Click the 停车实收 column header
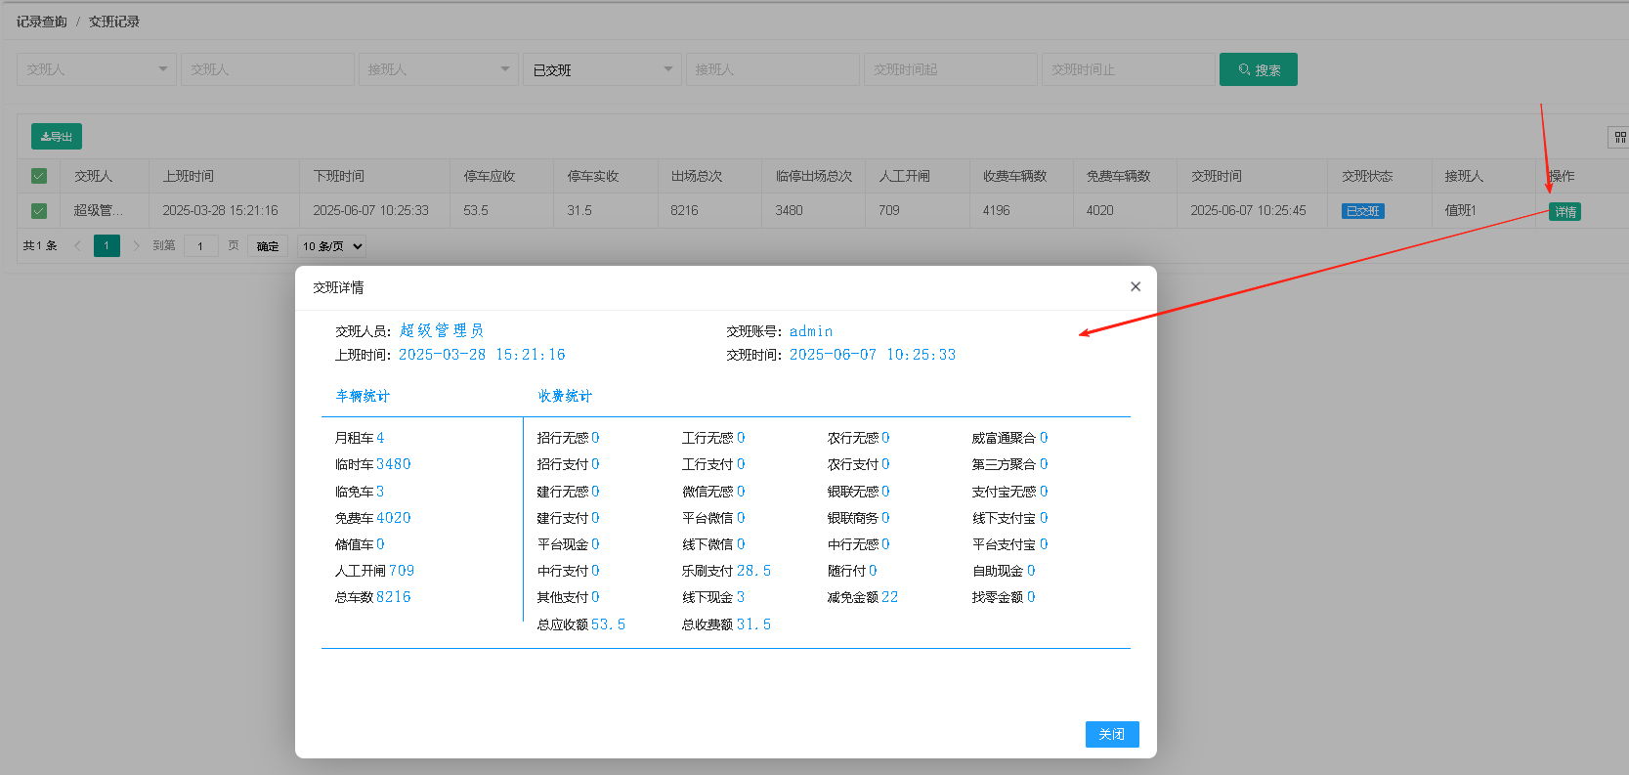The width and height of the screenshot is (1629, 775). pyautogui.click(x=593, y=176)
